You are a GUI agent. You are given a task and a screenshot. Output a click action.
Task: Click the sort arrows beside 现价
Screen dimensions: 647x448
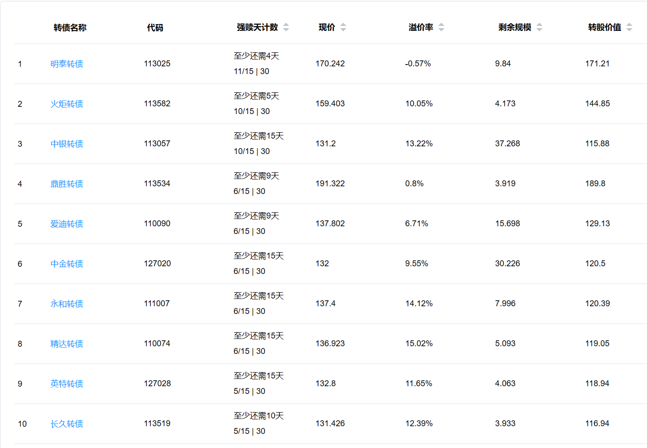343,27
